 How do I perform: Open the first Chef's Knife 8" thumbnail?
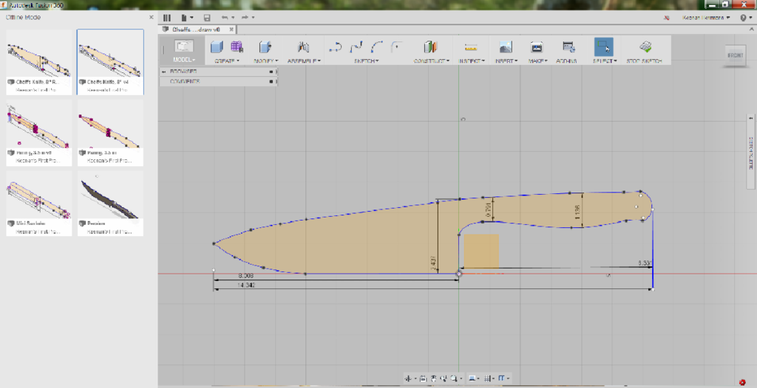tap(39, 62)
